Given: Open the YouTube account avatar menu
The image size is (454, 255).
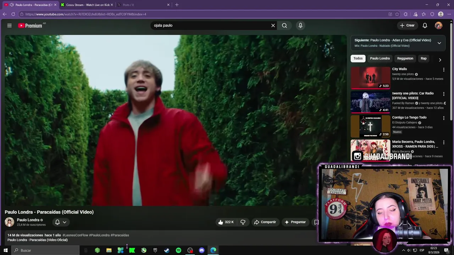Looking at the screenshot, I should [439, 25].
